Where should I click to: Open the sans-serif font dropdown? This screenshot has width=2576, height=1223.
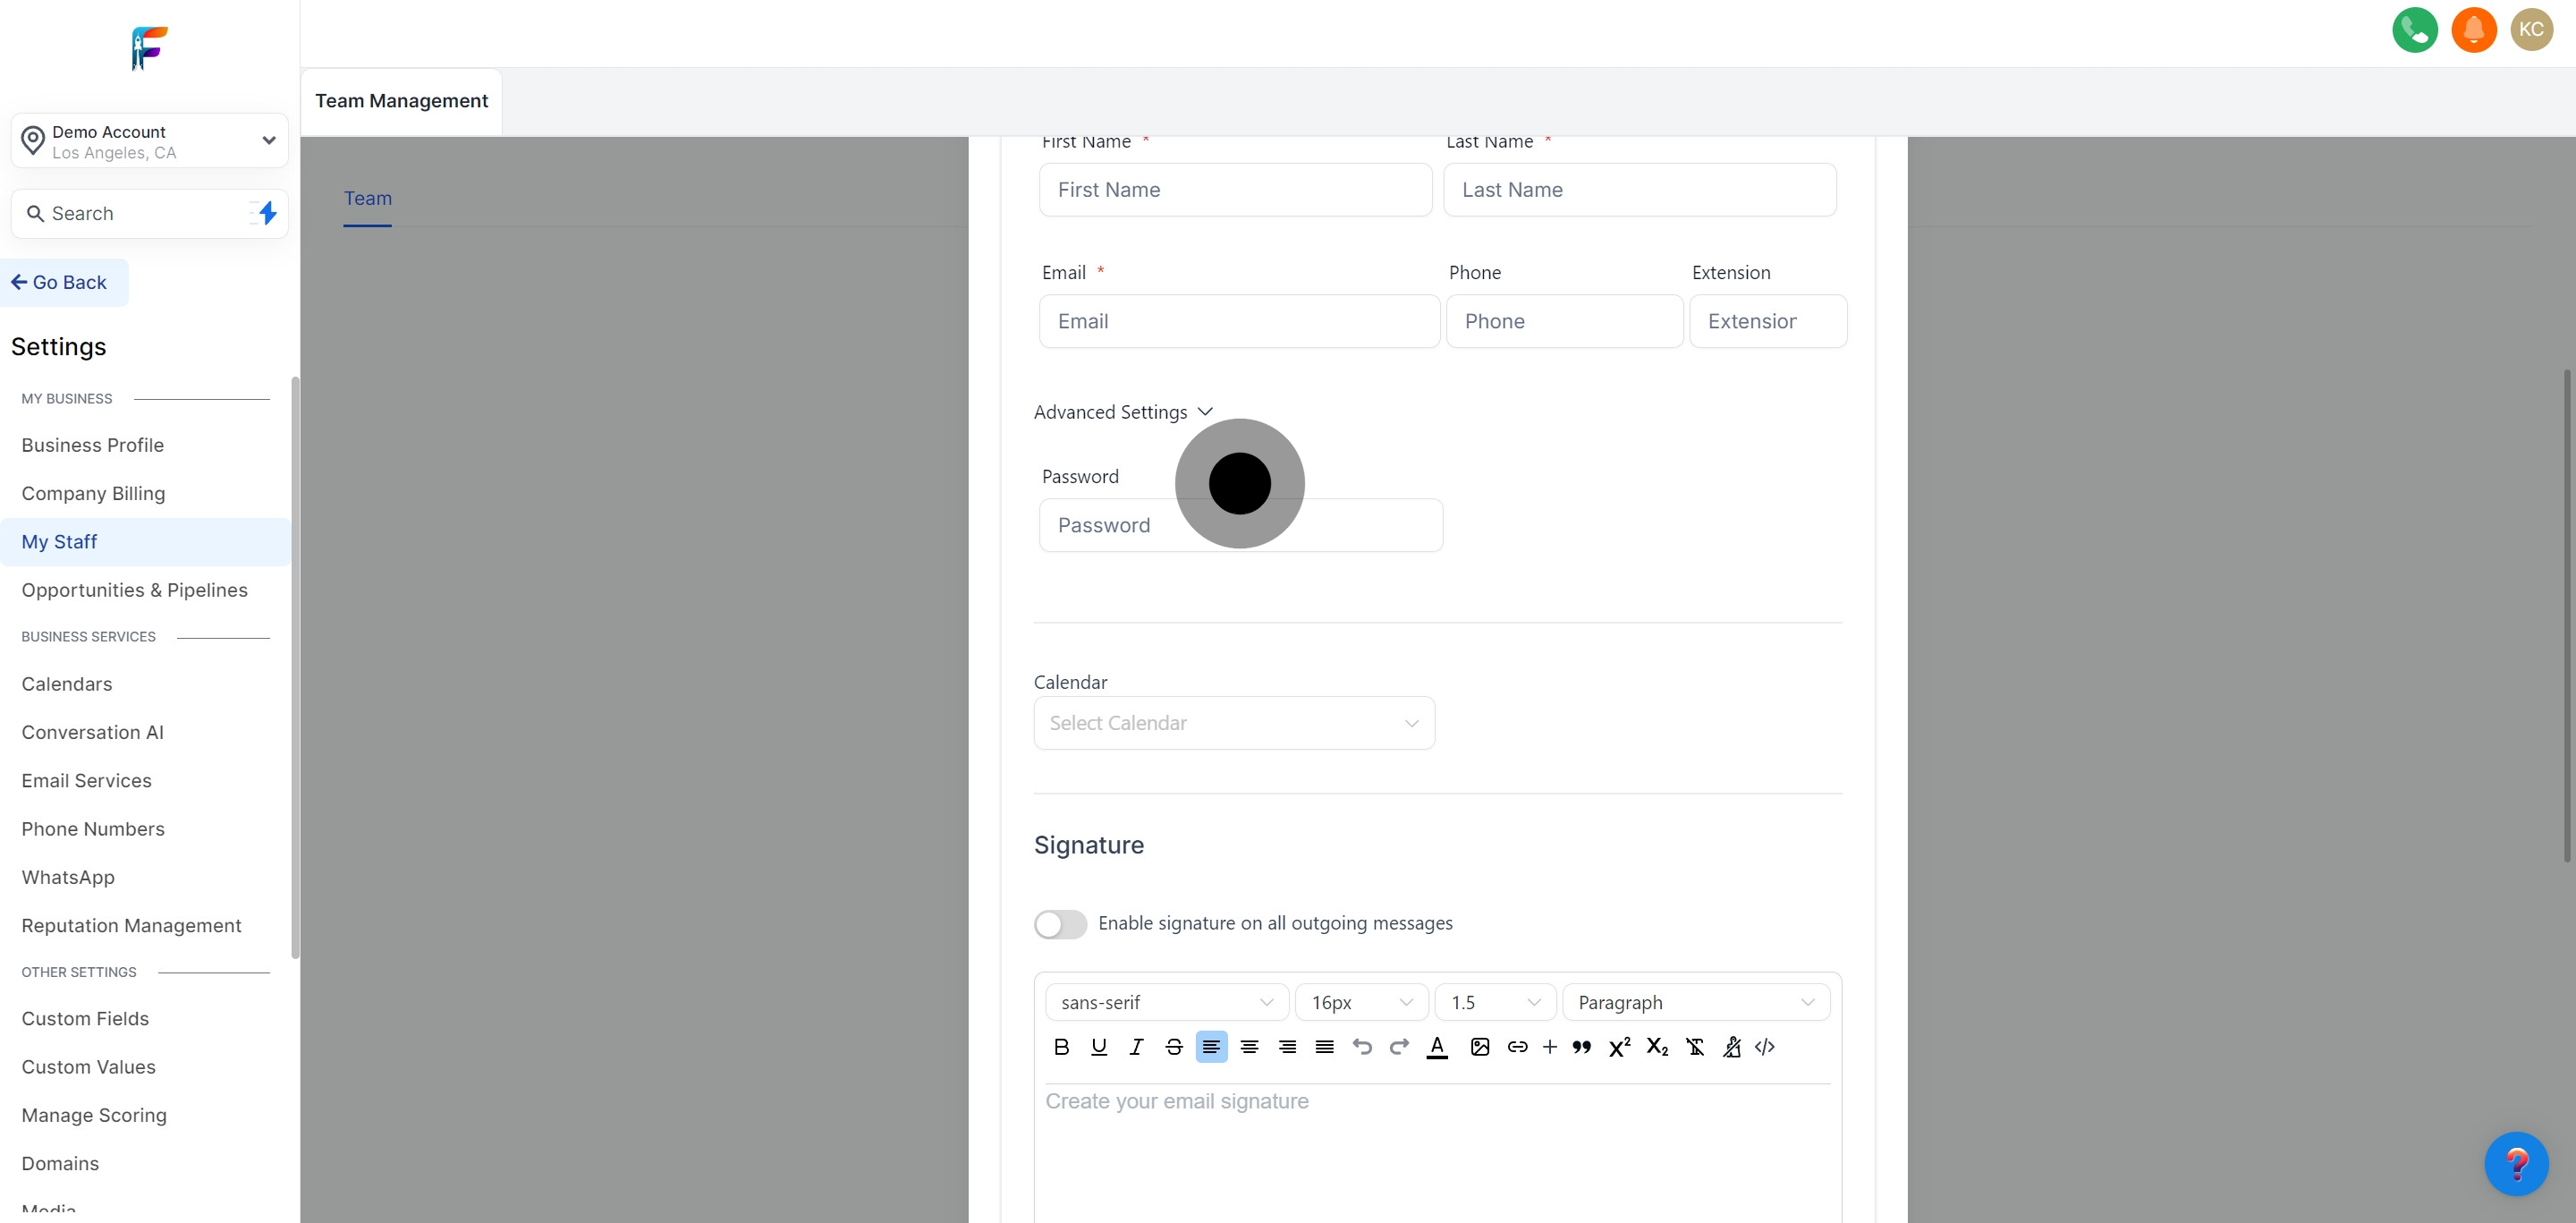[1166, 1002]
